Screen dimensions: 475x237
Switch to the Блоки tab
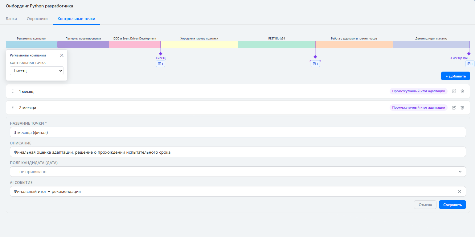tap(11, 19)
